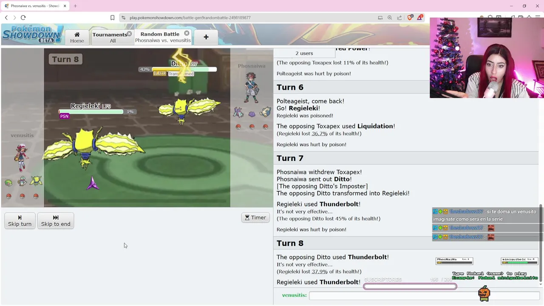Viewport: 544px width, 306px height.
Task: Open the zoom magnifier icon in address bar
Action: (390, 17)
